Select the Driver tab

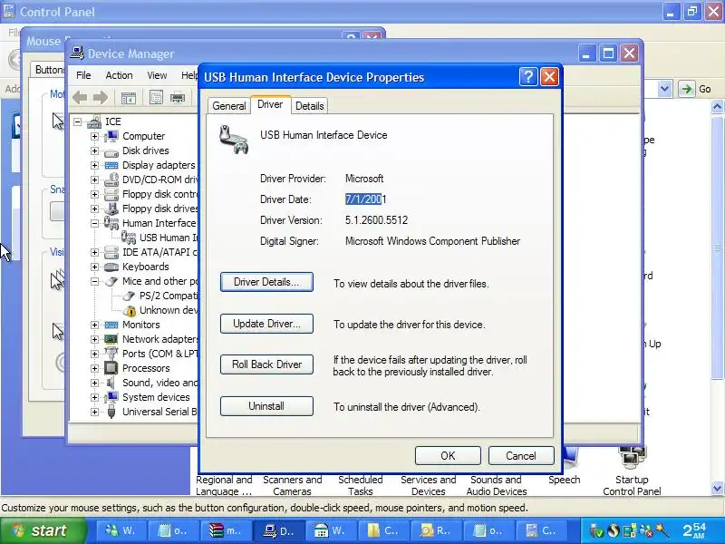click(x=270, y=104)
